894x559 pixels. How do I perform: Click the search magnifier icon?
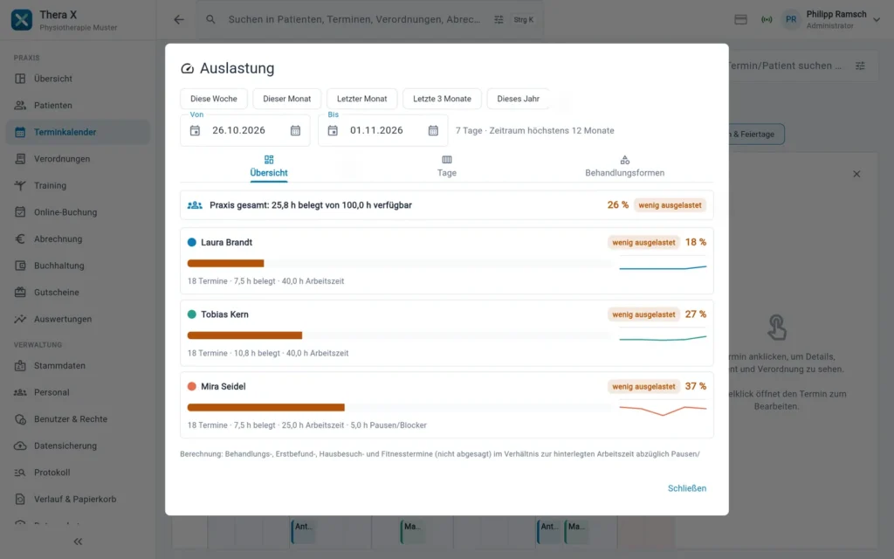[211, 19]
